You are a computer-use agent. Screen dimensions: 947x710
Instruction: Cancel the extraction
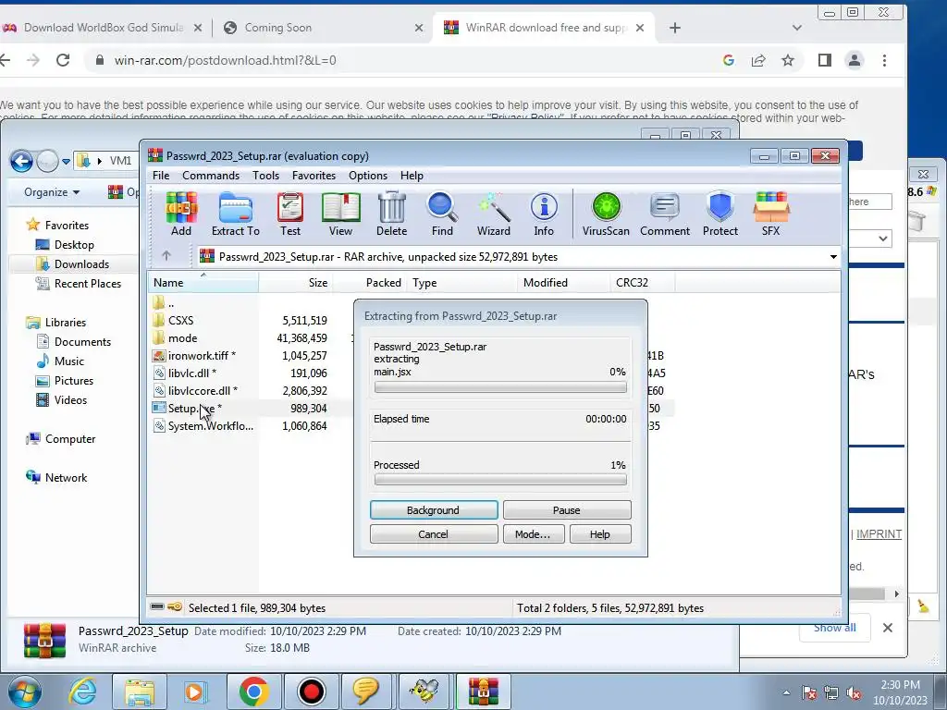(x=434, y=534)
